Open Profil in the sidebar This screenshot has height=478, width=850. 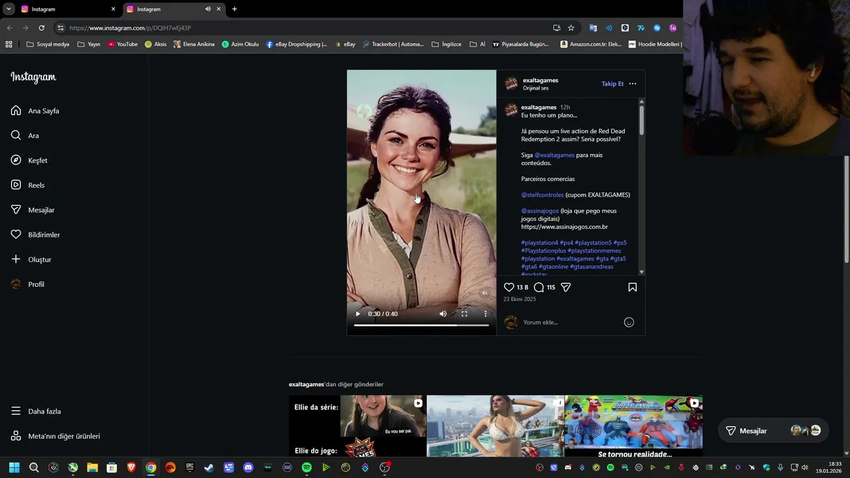coord(27,284)
